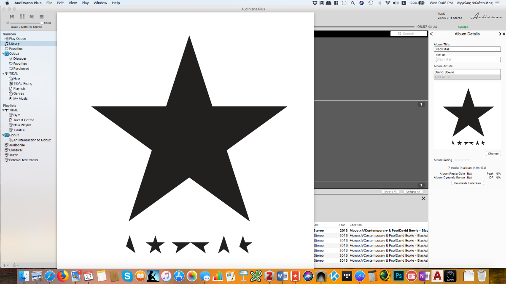Toggle shuffle mode icon
This screenshot has height=284, width=506.
tap(435, 27)
